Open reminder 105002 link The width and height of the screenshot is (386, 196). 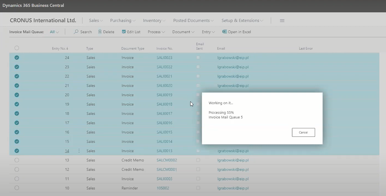coord(163,188)
